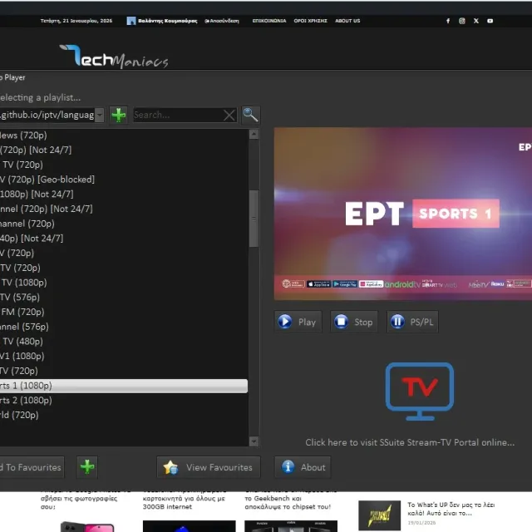This screenshot has height=532, width=532.
Task: Visit SSuite Stream-TV Portal online link
Action: coord(410,442)
